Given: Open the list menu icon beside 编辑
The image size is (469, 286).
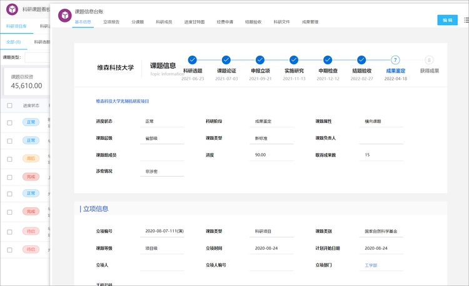Looking at the screenshot, I should [x=466, y=20].
